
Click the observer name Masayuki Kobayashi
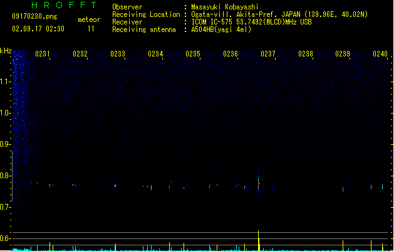(x=225, y=7)
